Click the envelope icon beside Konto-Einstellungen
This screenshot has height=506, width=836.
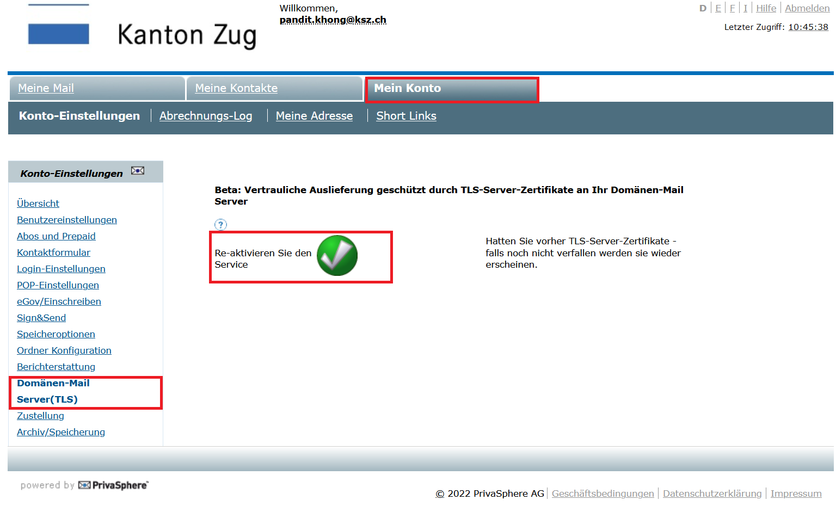pyautogui.click(x=138, y=171)
